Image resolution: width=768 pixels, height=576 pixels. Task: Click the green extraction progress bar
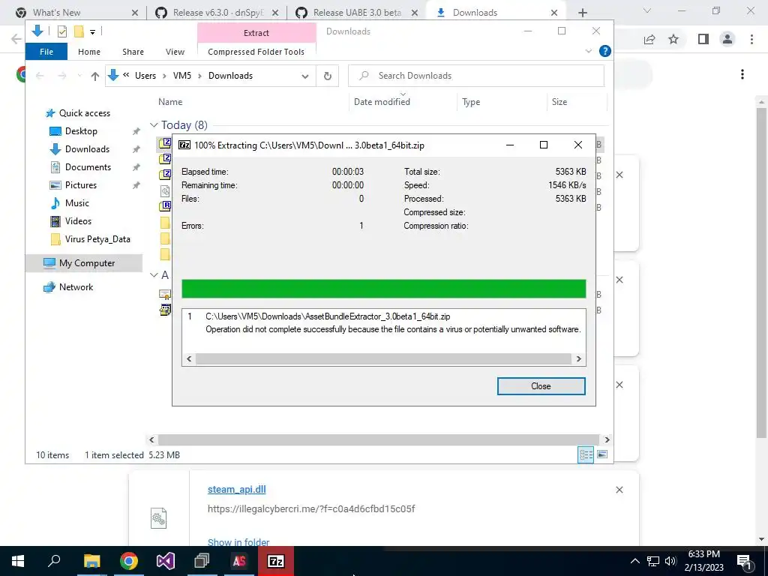pyautogui.click(x=383, y=289)
